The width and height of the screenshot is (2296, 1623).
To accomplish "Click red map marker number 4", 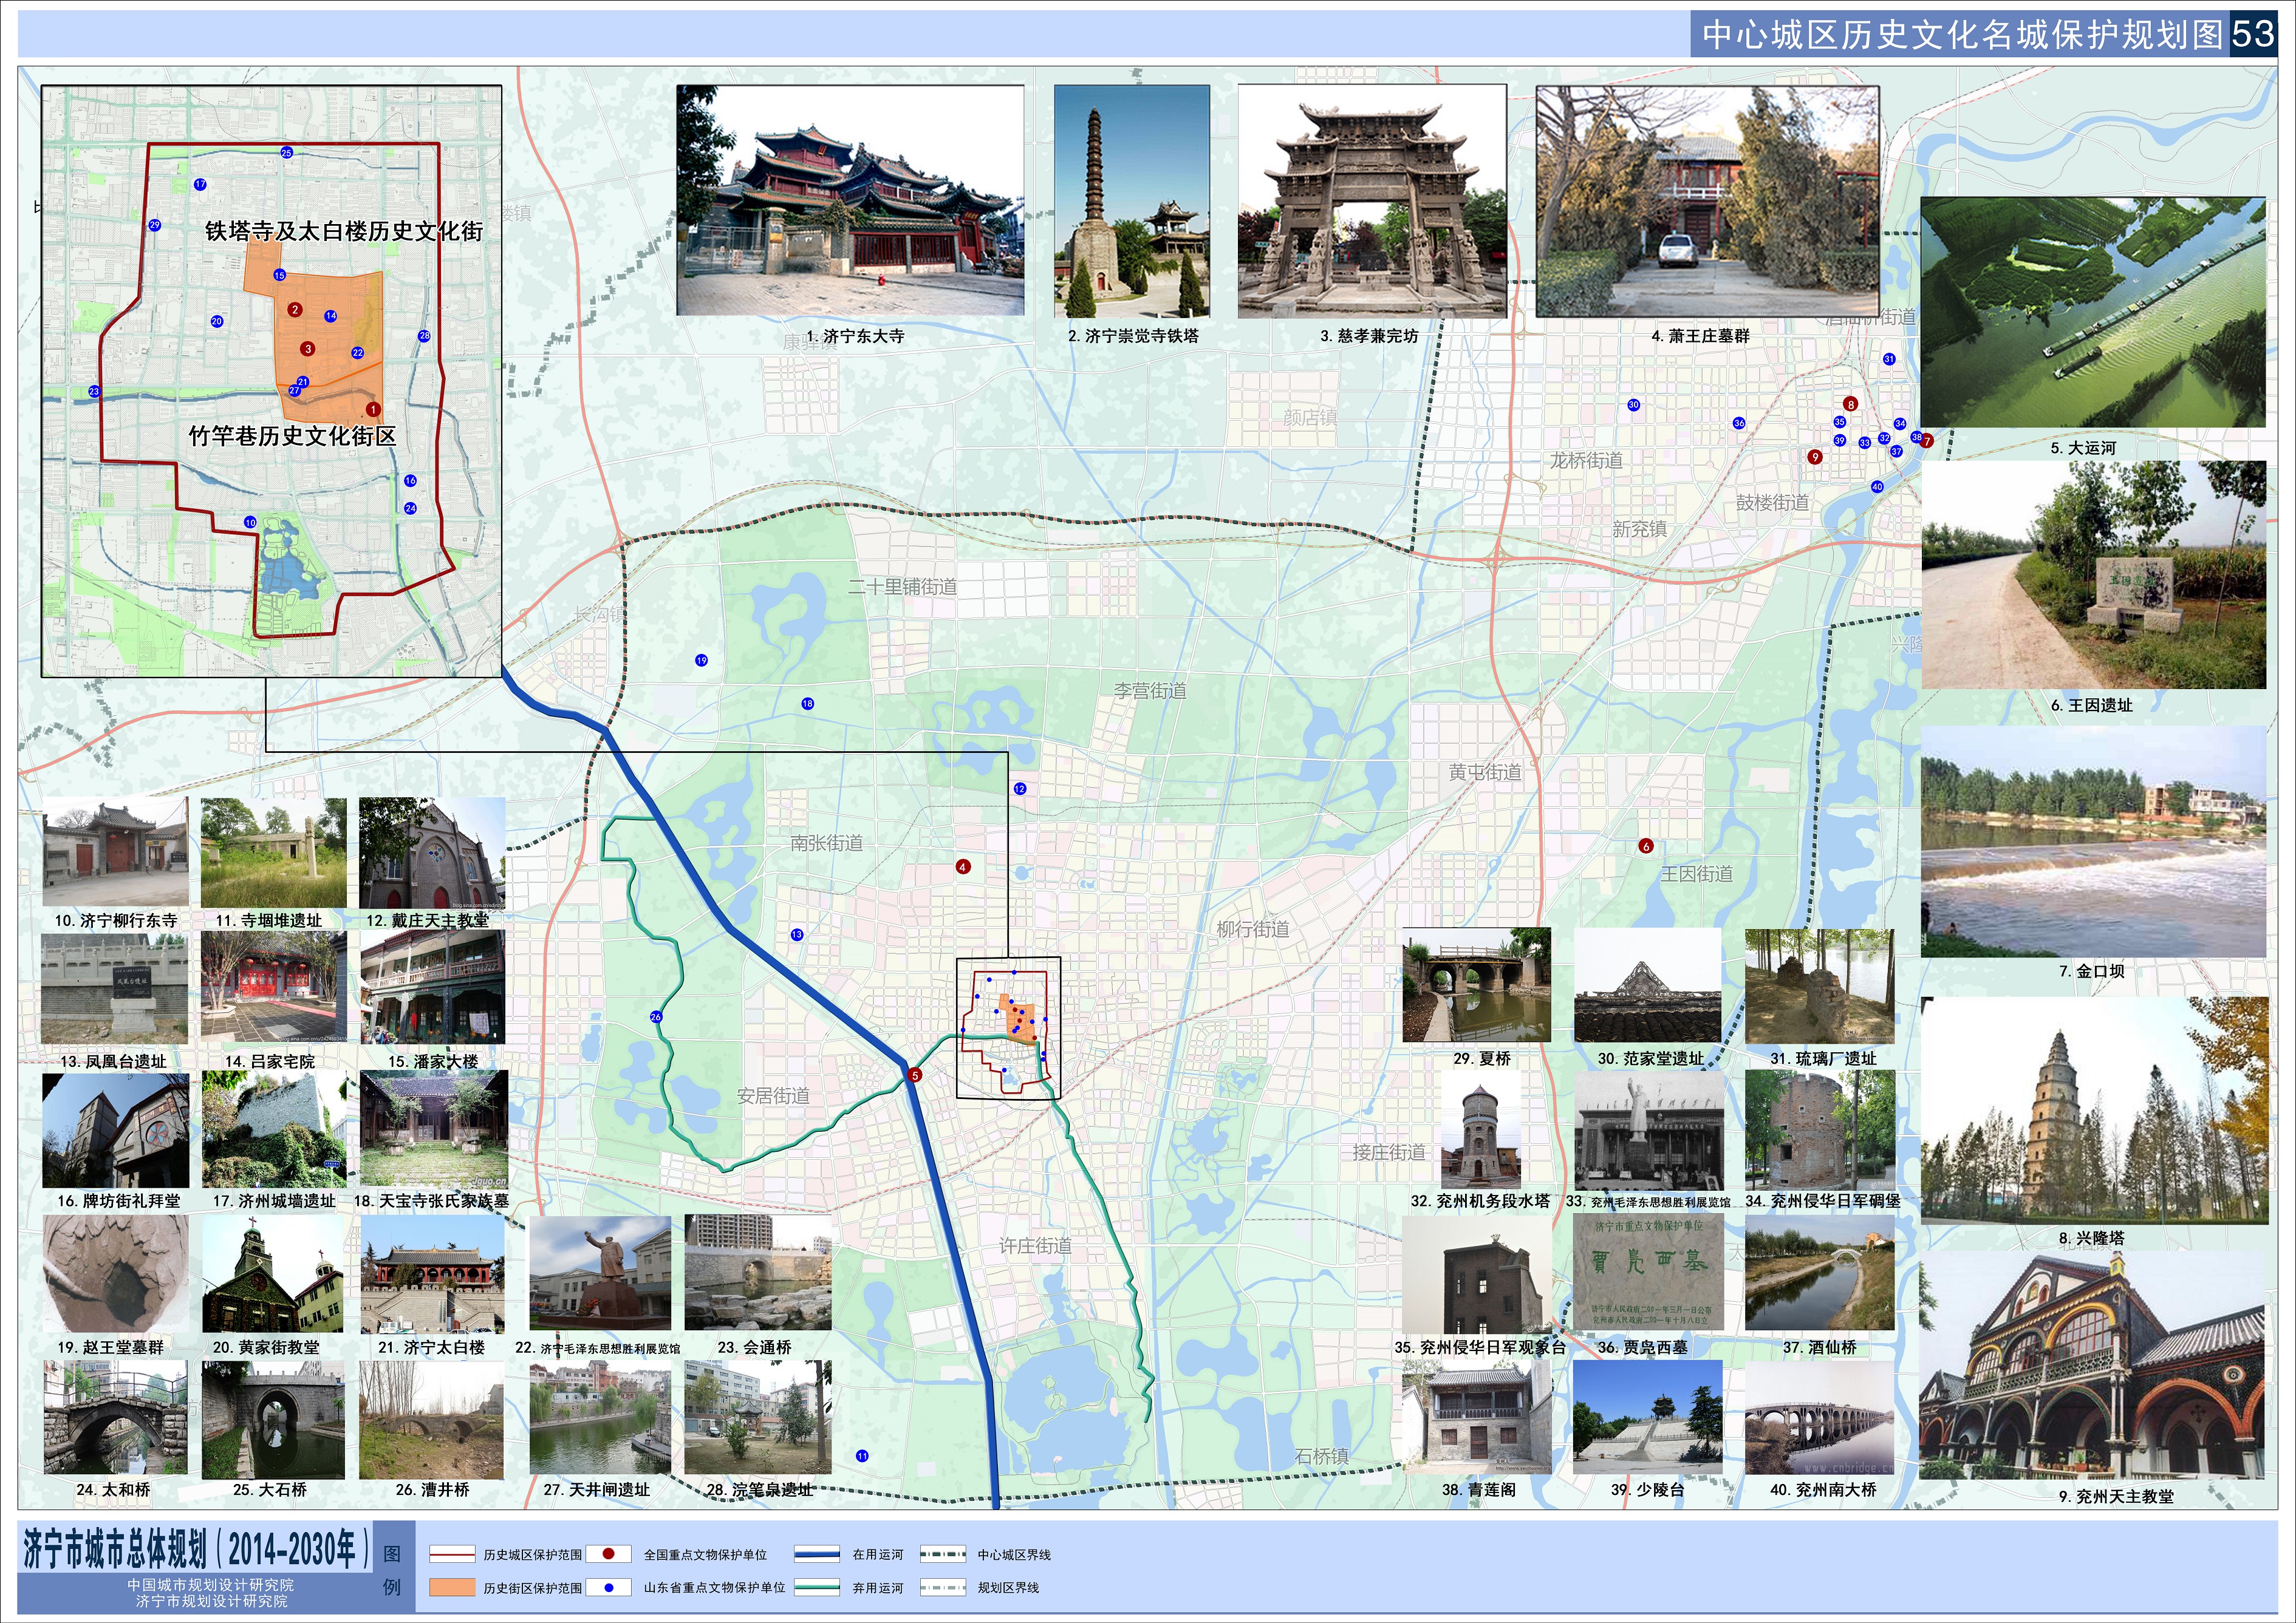I will [x=962, y=866].
